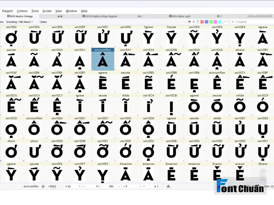Pick the pink flag color swatch

[x=215, y=22]
